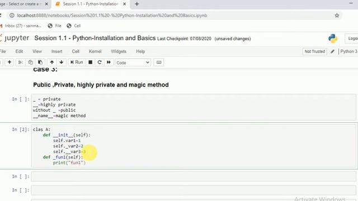358x201 pixels.
Task: Click the Not Trusted button
Action: 314,51
